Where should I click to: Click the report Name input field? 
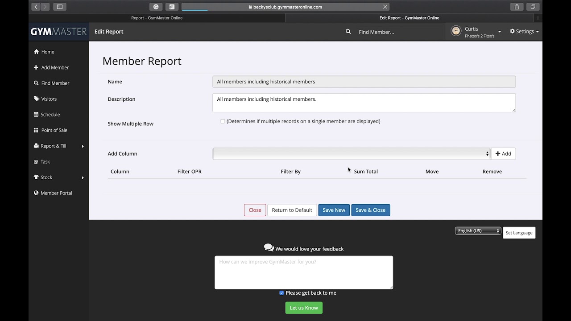364,82
